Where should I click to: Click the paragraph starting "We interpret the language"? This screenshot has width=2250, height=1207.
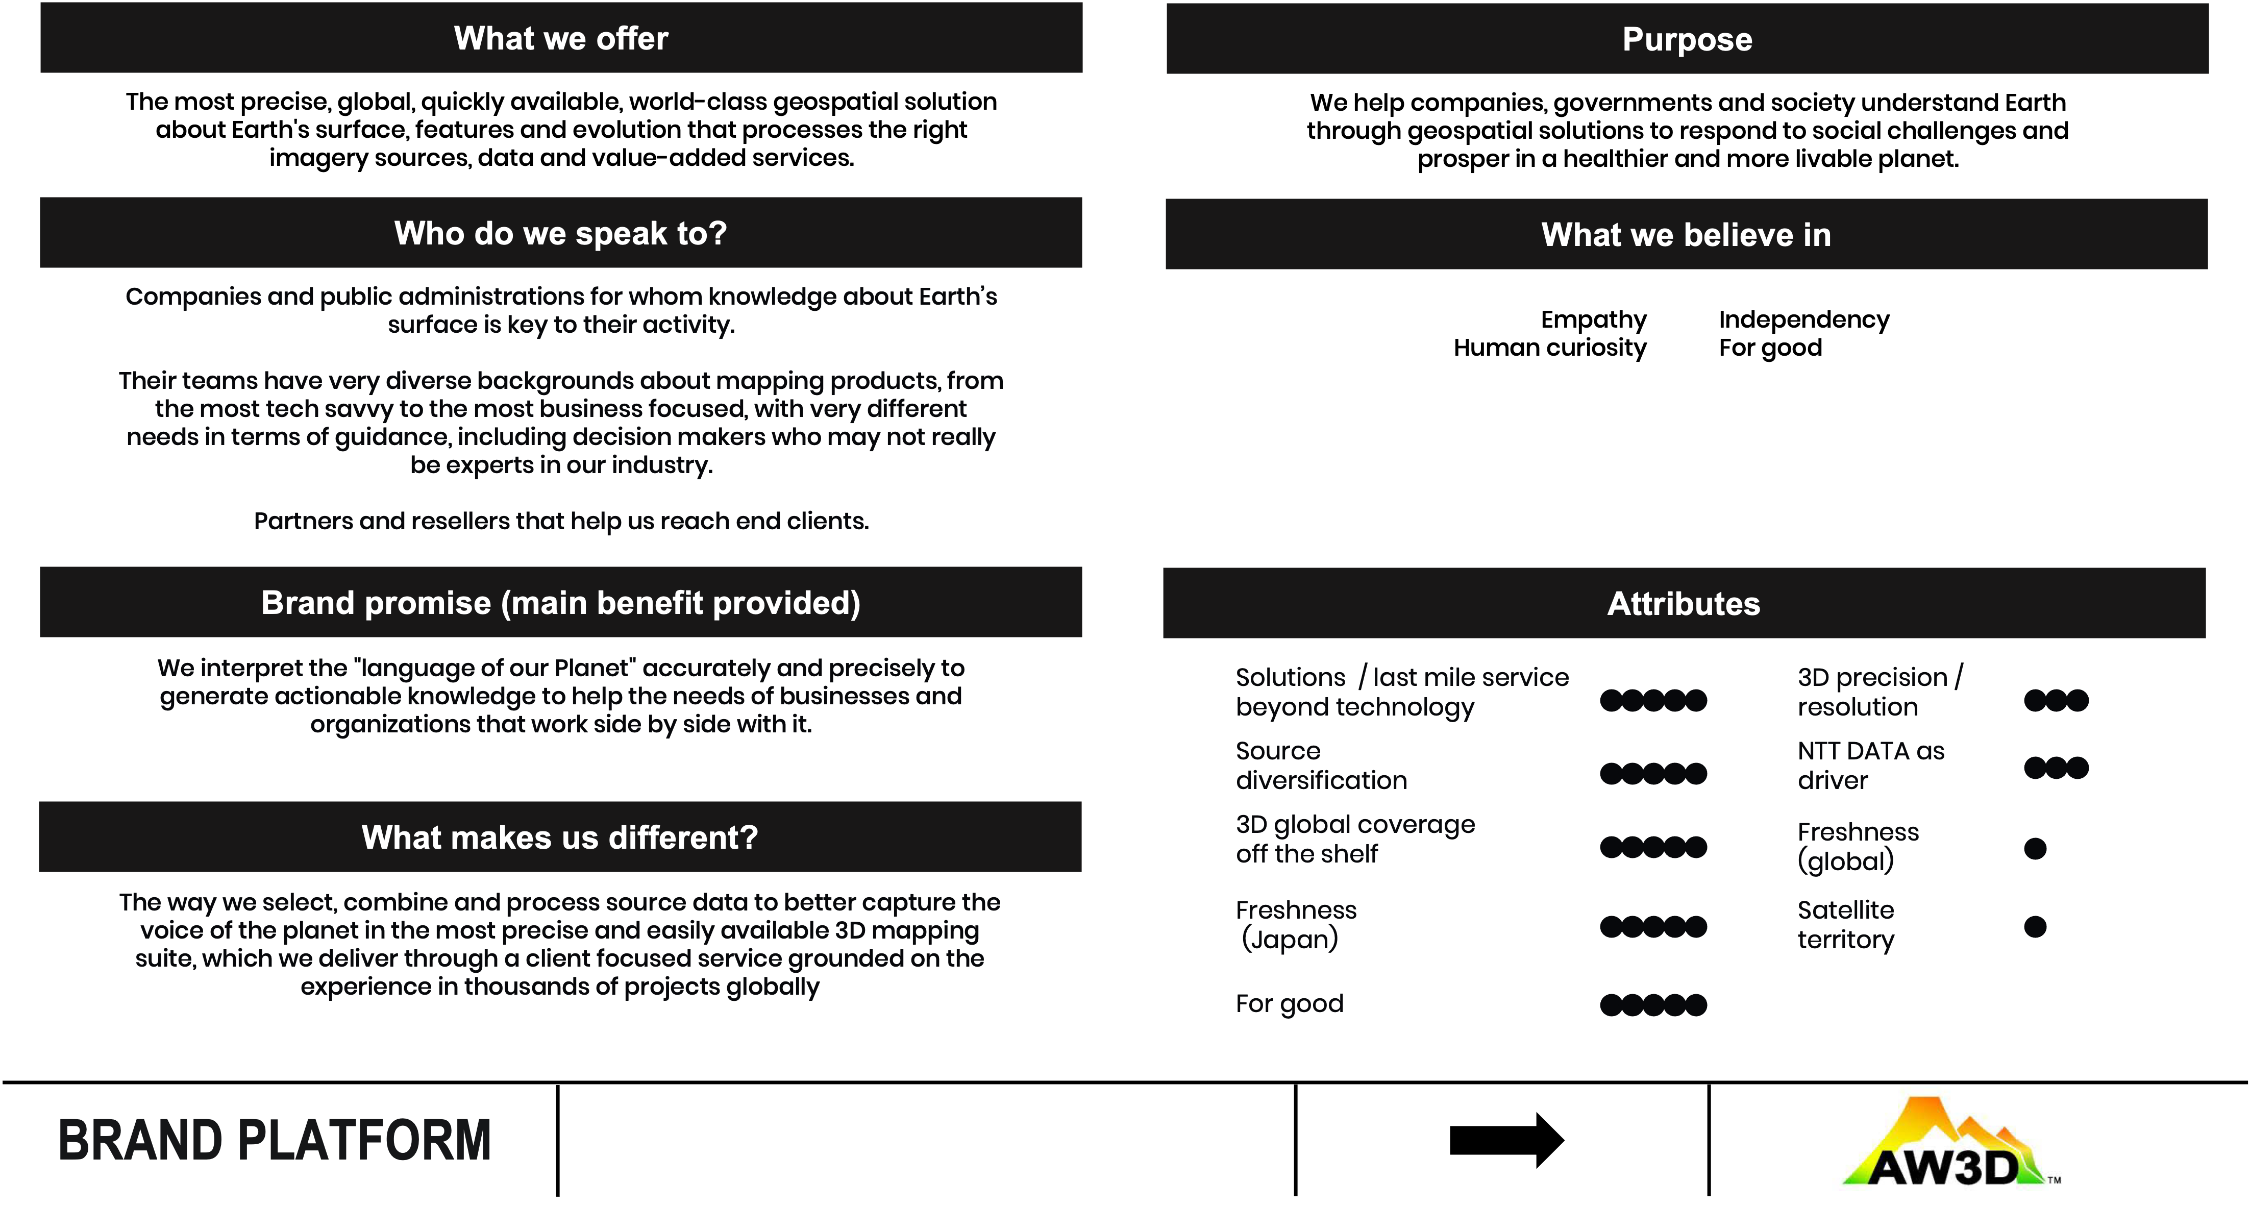click(x=561, y=696)
